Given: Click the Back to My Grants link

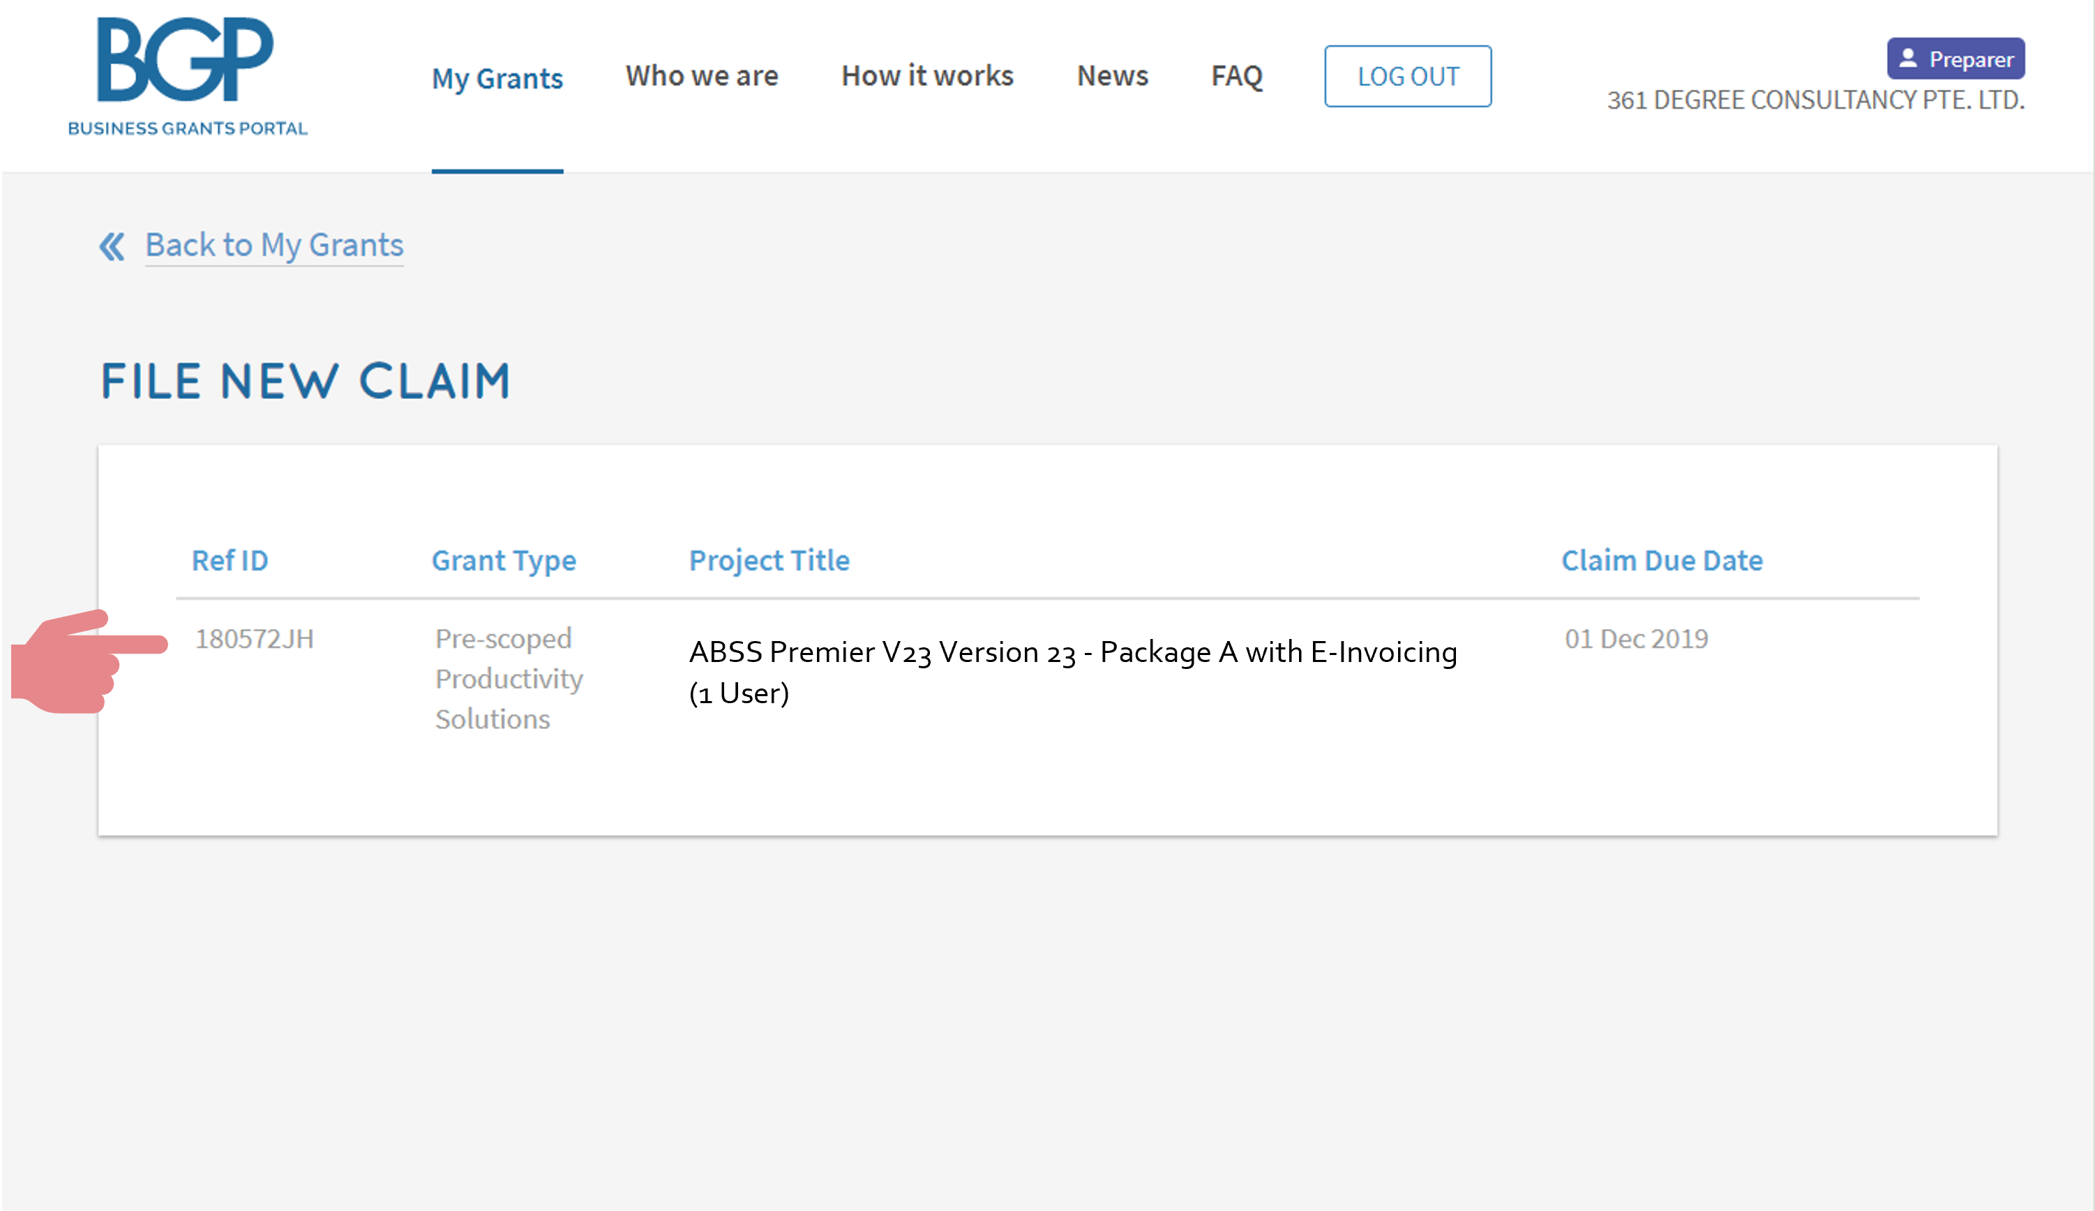Looking at the screenshot, I should [274, 246].
